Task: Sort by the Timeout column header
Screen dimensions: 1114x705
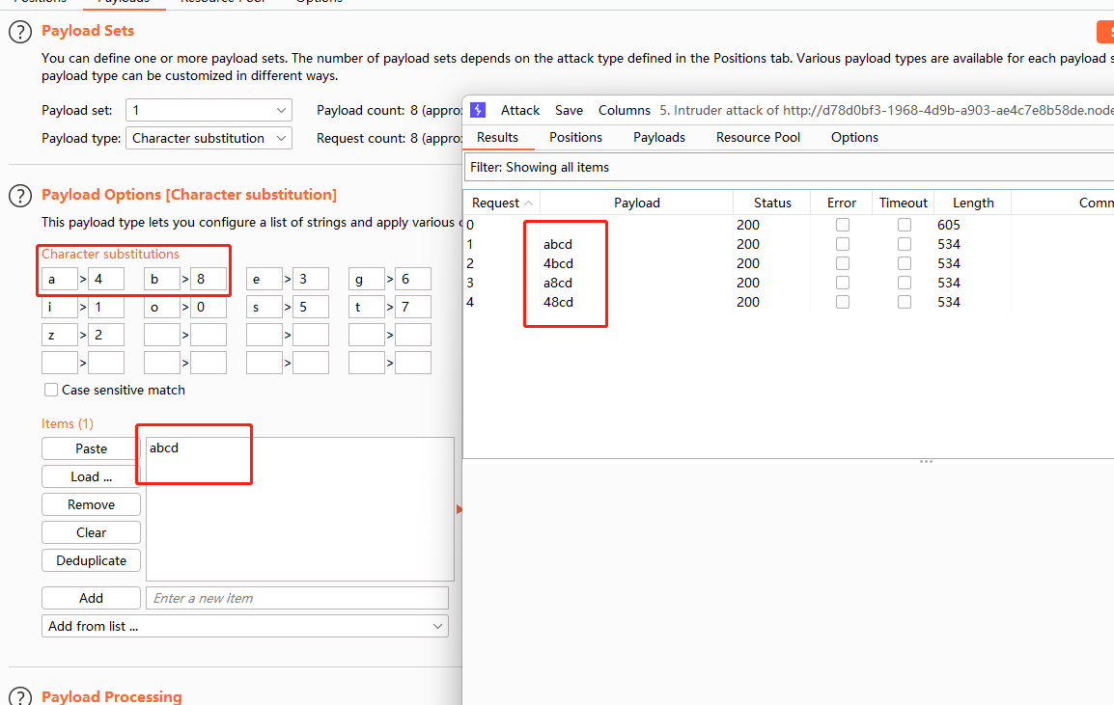Action: click(903, 203)
